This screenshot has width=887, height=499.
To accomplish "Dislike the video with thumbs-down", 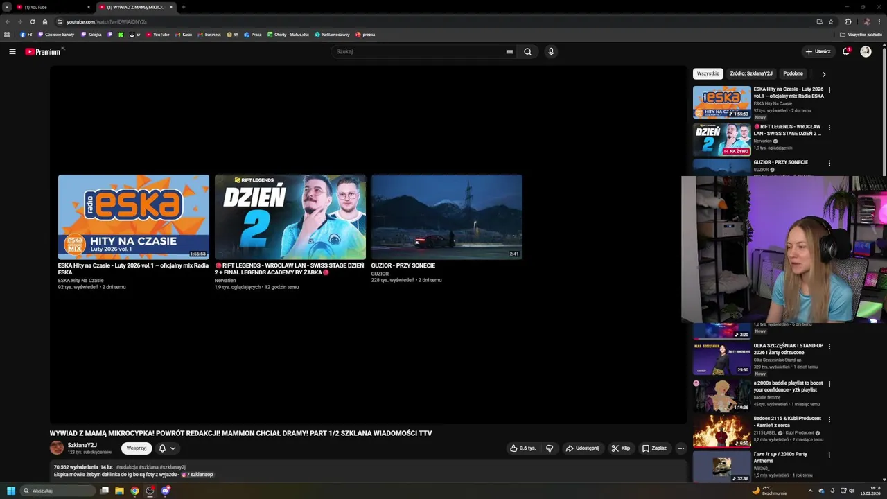I will coord(550,448).
